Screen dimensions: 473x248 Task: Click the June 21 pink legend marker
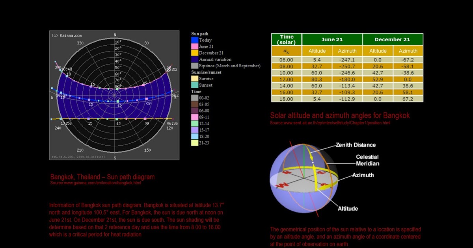pyautogui.click(x=195, y=46)
